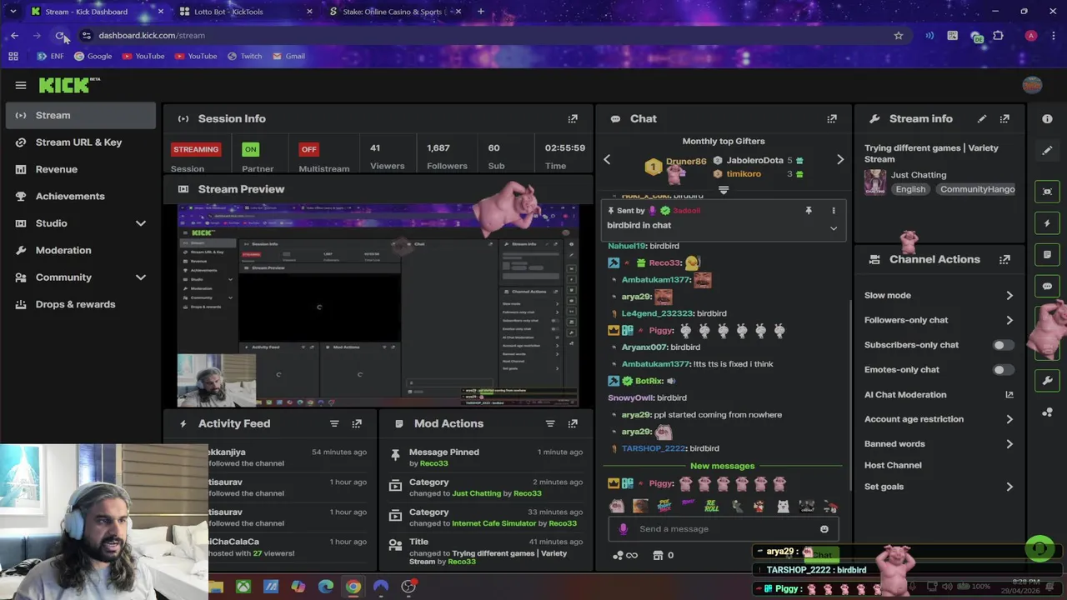Open user avatar menu top right
Screen dimensions: 1067x600
[x=1032, y=85]
